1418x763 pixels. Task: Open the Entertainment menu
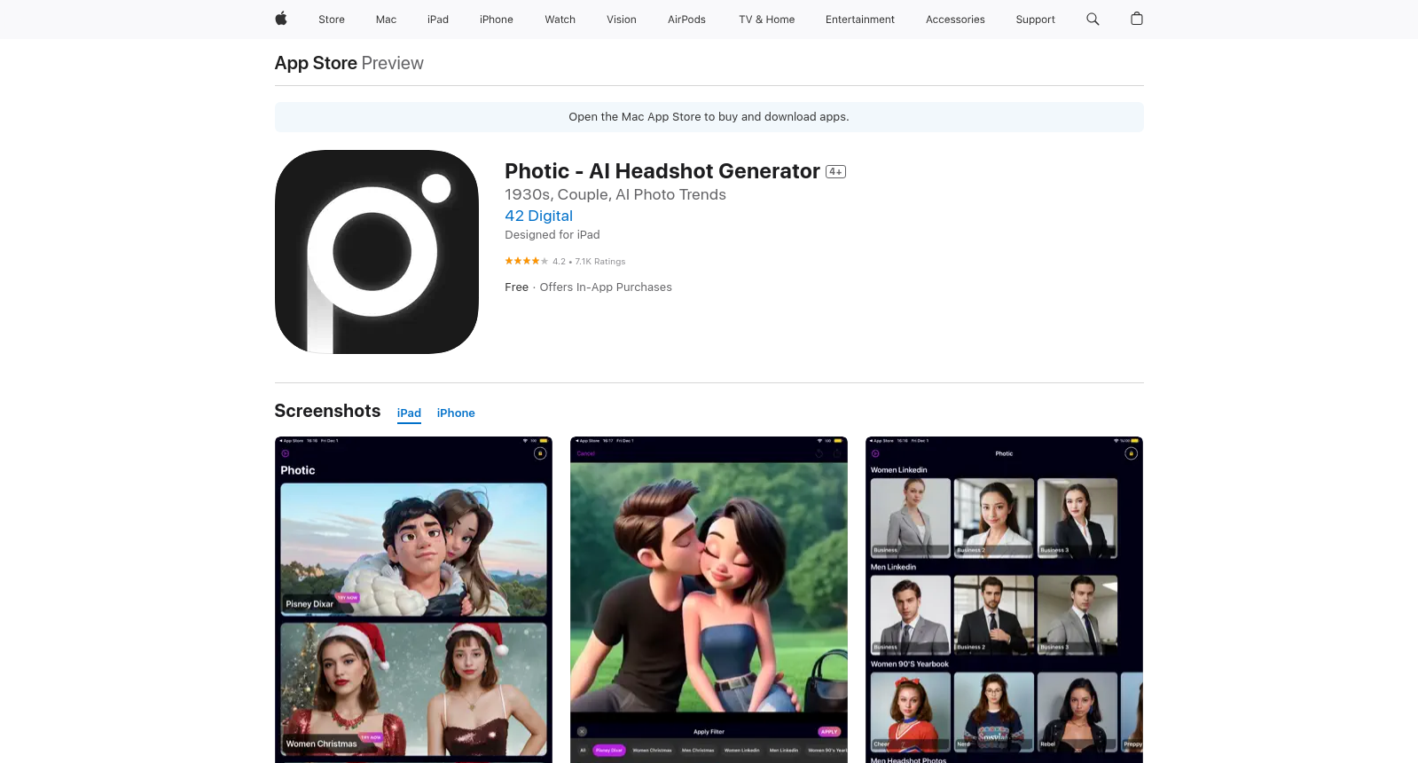point(860,20)
